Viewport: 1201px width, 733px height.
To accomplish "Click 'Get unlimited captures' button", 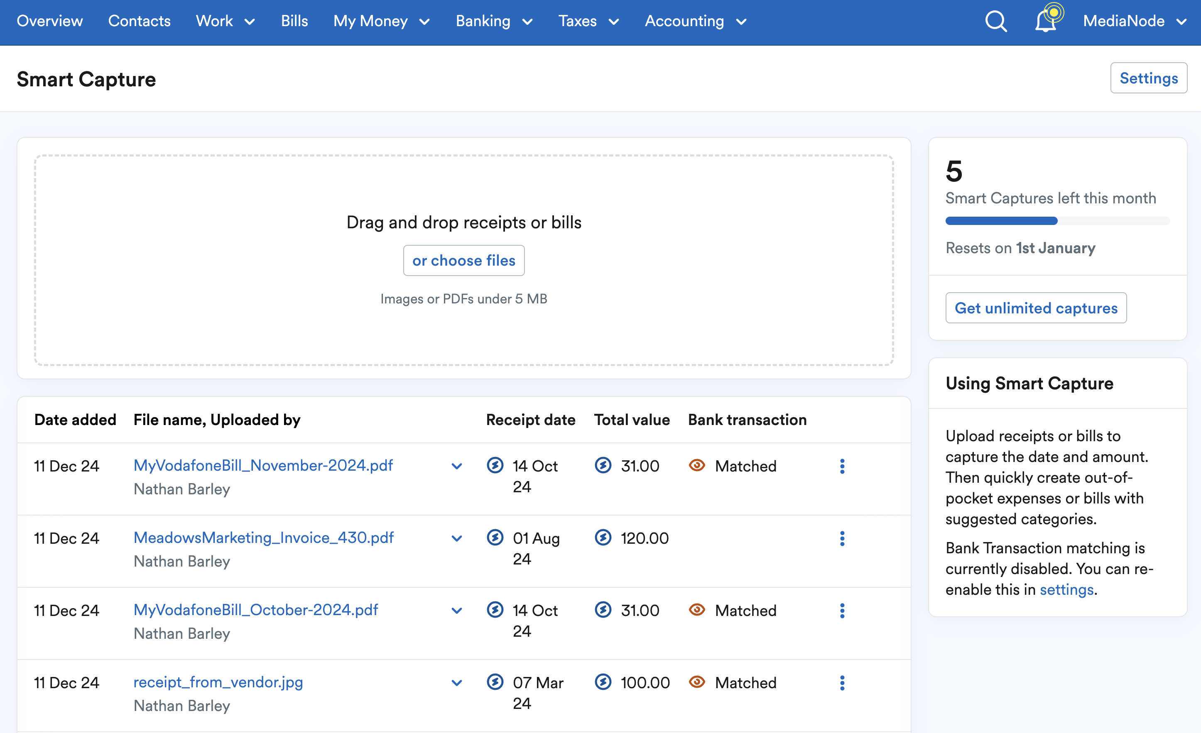I will click(1036, 308).
